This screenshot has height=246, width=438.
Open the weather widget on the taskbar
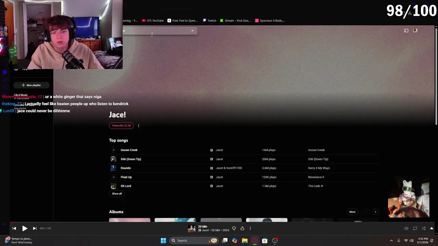click(x=19, y=241)
